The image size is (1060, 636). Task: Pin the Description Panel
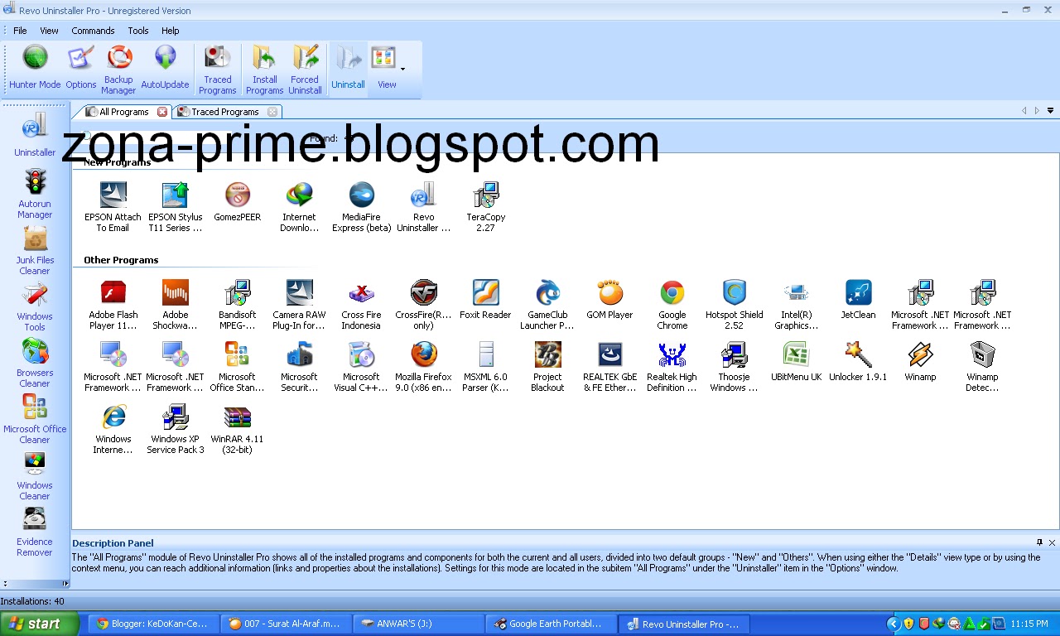click(x=1039, y=542)
